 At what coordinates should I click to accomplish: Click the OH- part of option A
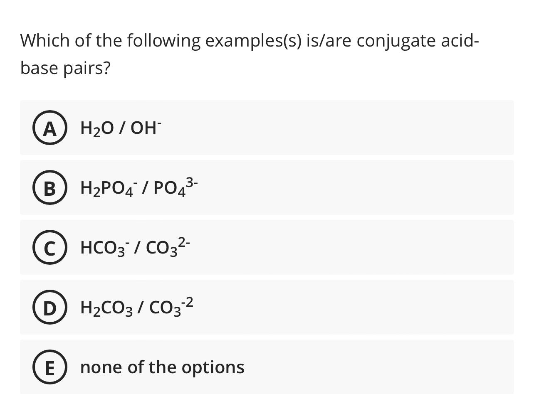(x=146, y=128)
